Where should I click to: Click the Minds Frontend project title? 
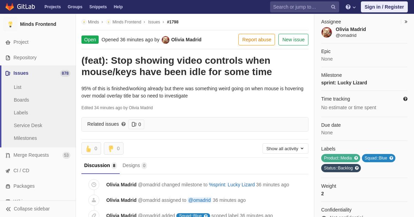[x=38, y=24]
